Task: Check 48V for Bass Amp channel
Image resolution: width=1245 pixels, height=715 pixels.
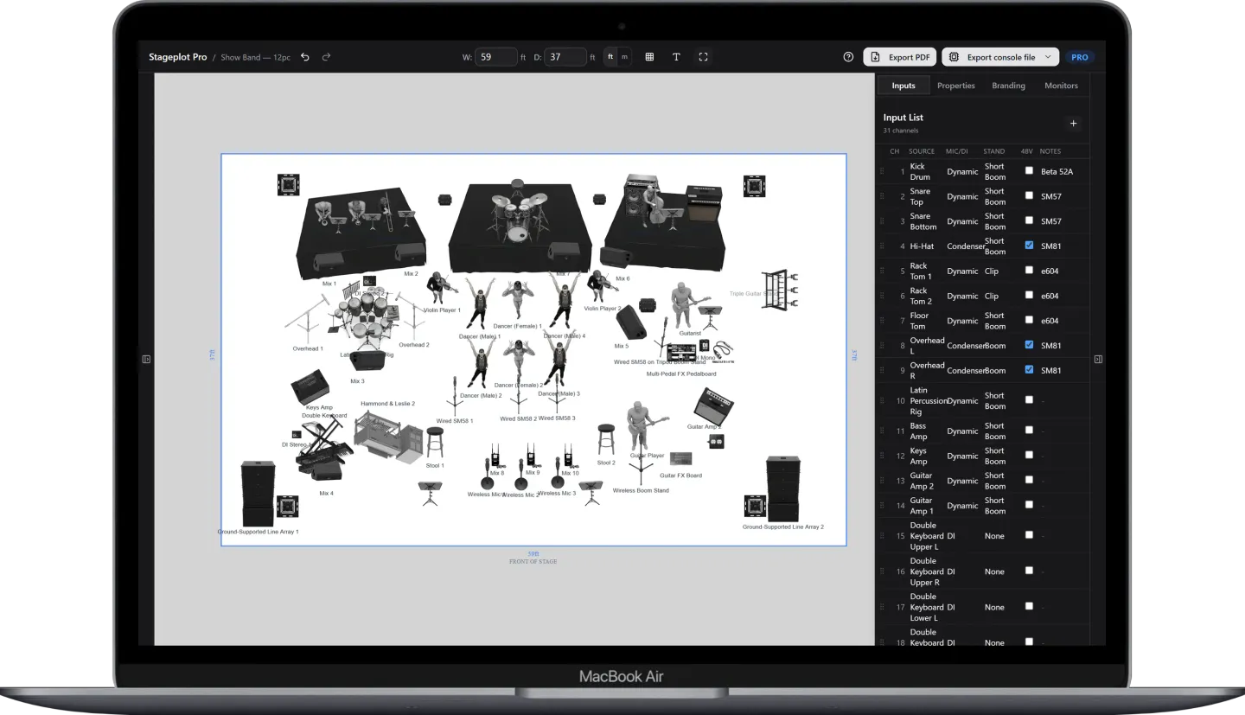Action: [1029, 430]
